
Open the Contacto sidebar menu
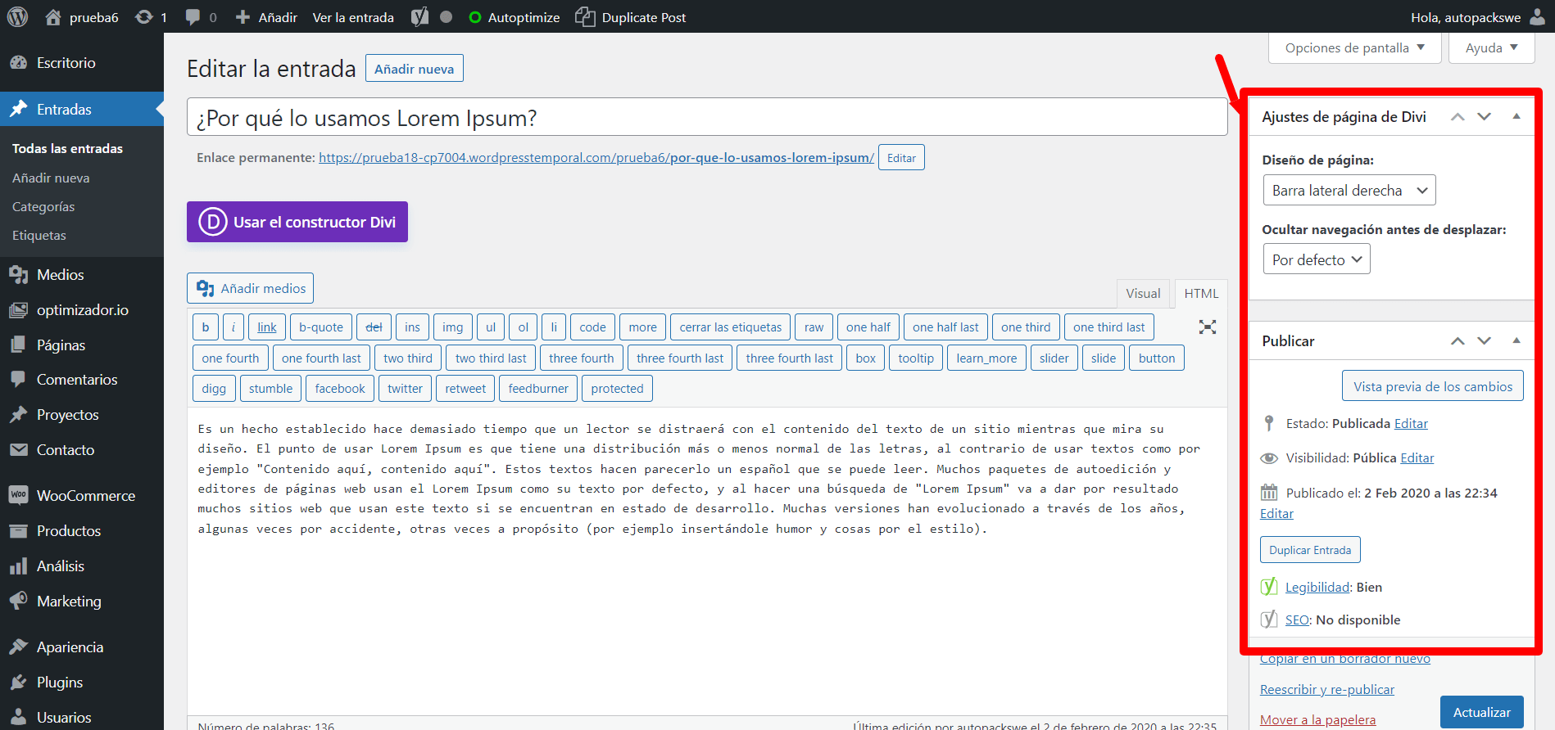click(82, 450)
